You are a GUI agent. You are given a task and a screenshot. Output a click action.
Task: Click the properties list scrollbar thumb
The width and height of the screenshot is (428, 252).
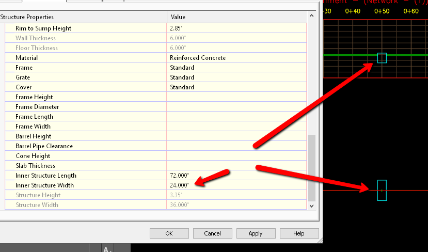[x=311, y=168]
